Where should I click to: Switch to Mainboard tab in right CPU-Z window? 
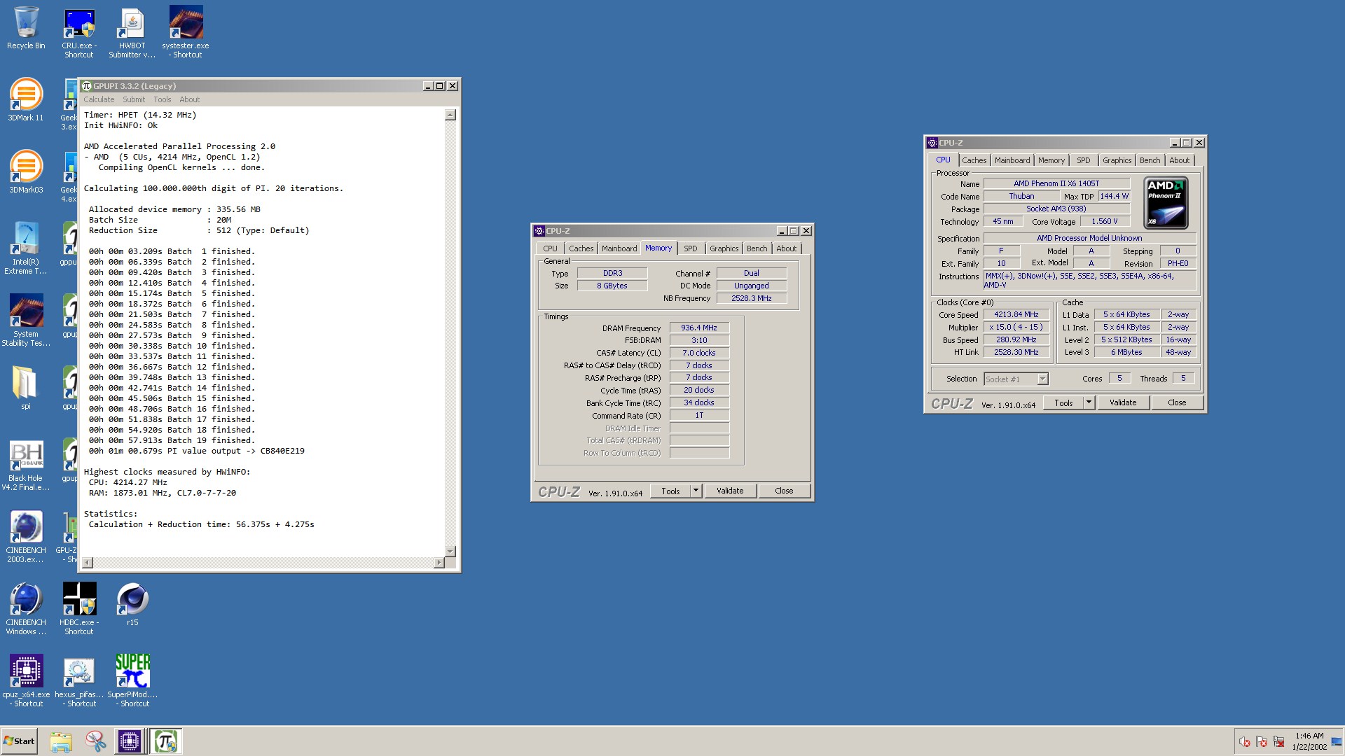click(1012, 160)
